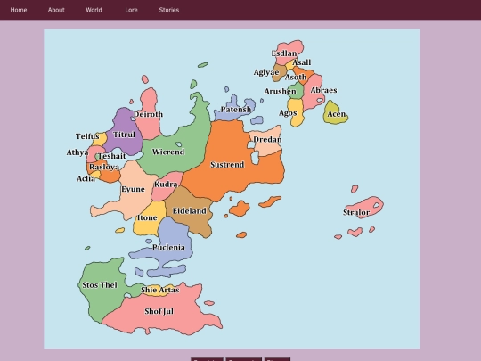Image resolution: width=481 pixels, height=361 pixels.
Task: Go to the World section
Action: [94, 10]
